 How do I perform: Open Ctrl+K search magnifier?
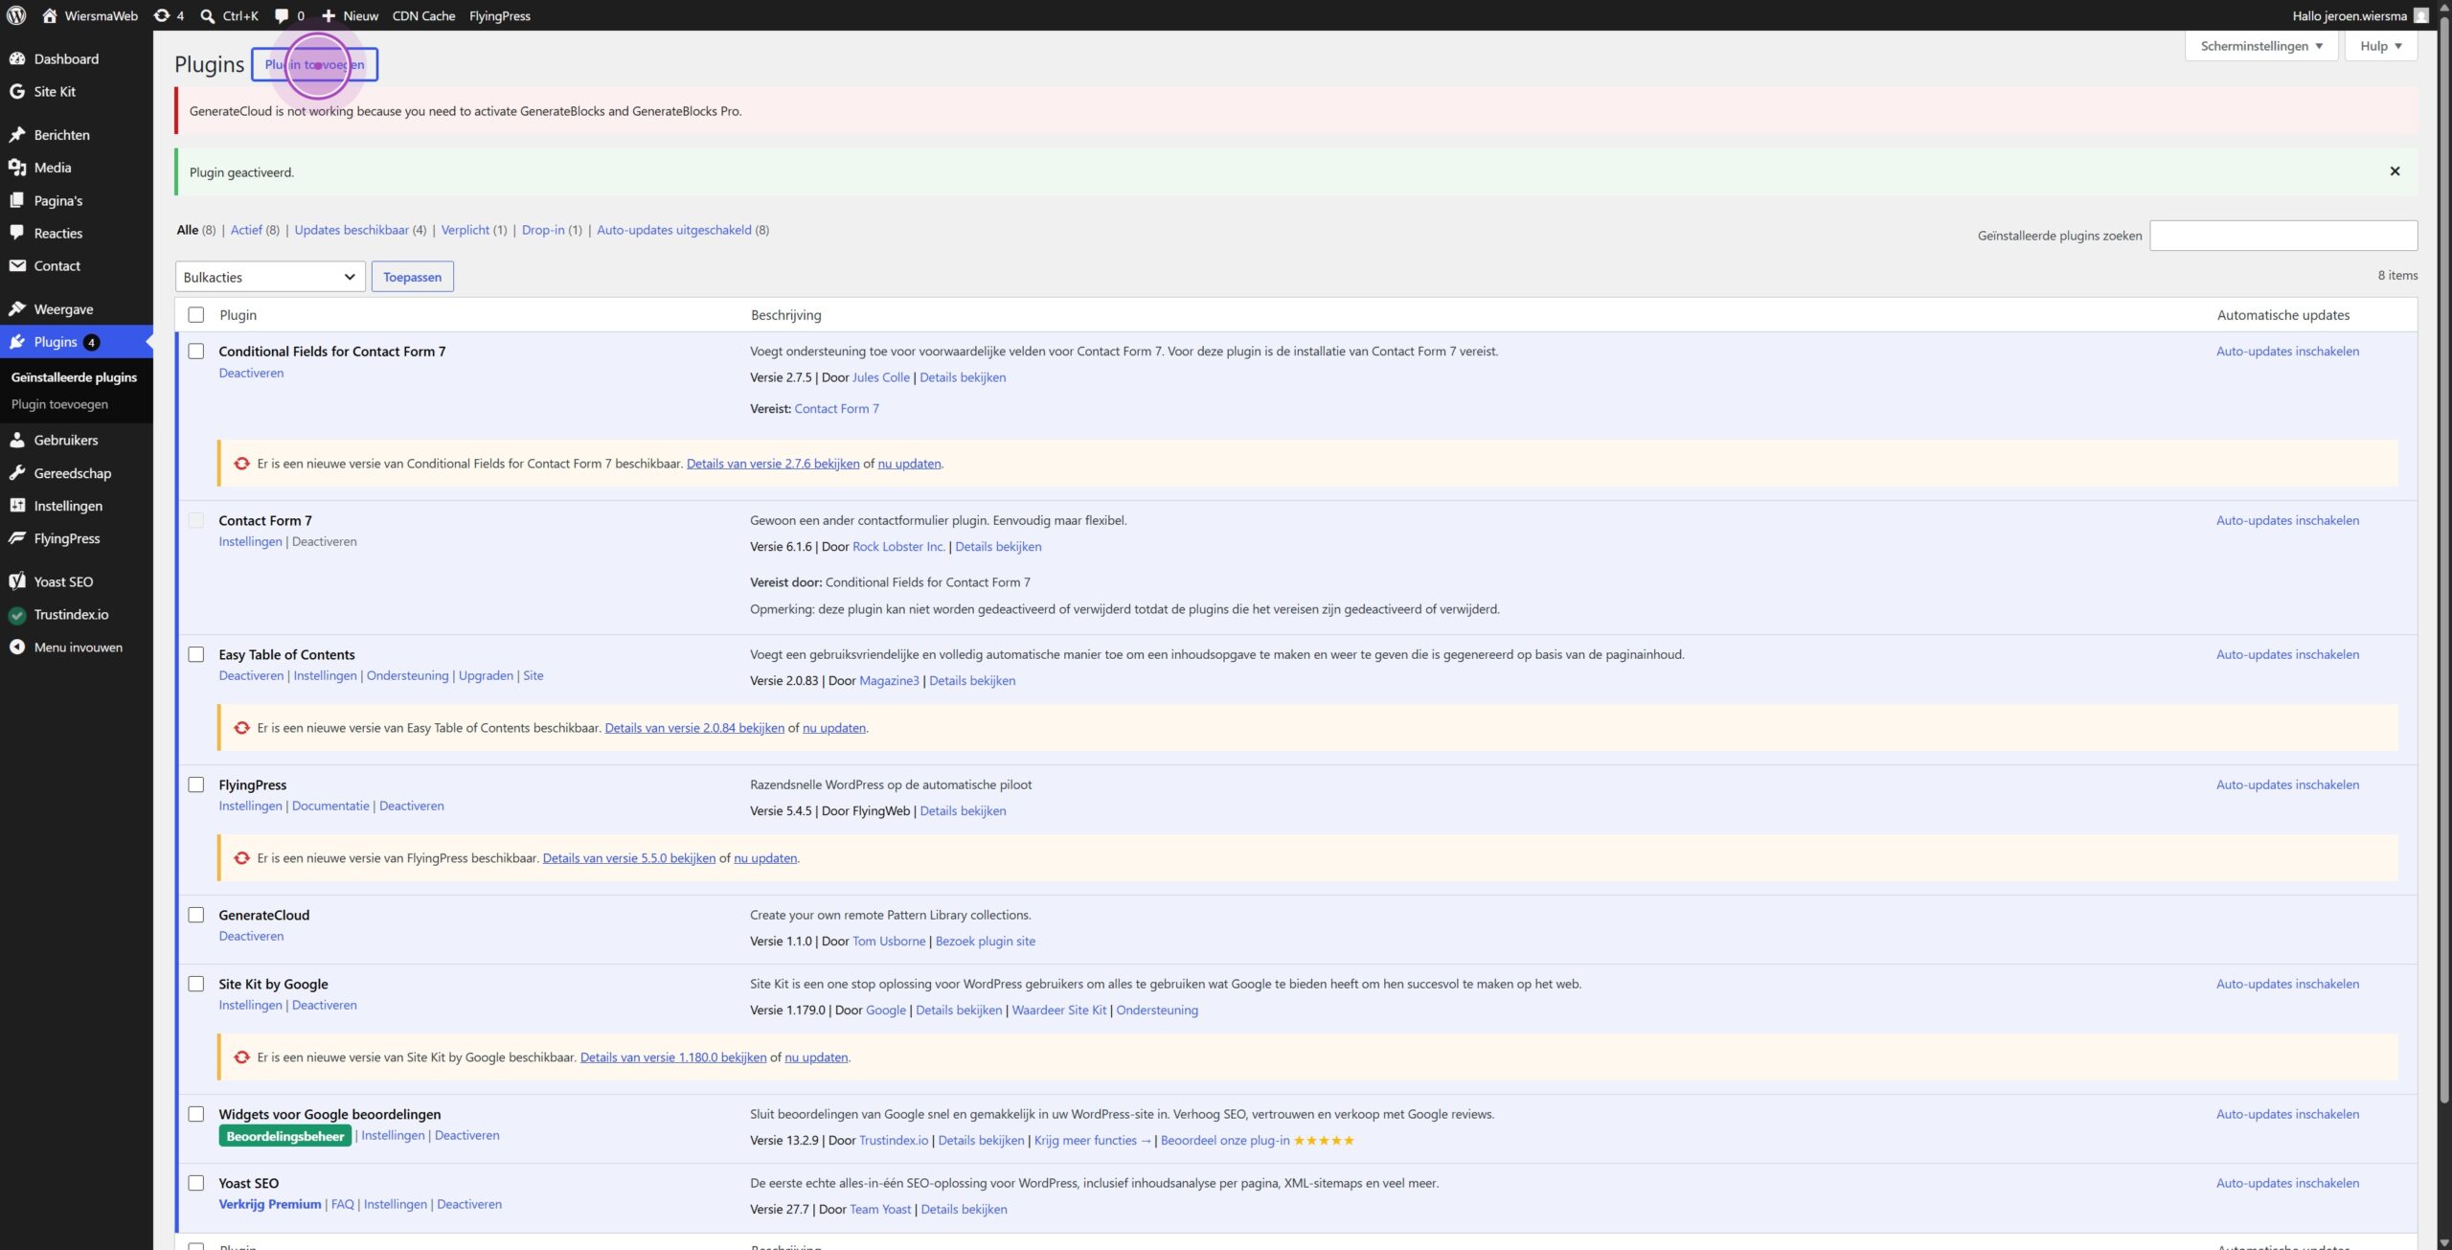208,15
